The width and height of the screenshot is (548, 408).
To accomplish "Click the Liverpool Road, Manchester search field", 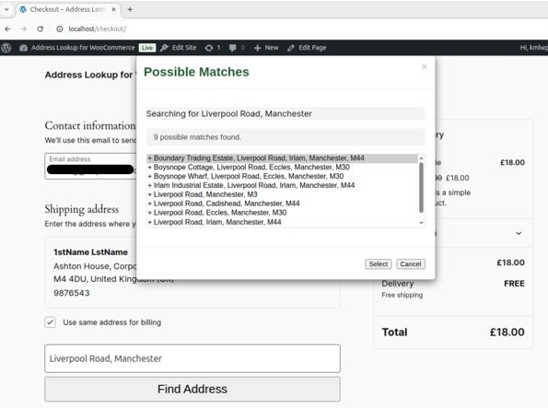I will (x=192, y=358).
